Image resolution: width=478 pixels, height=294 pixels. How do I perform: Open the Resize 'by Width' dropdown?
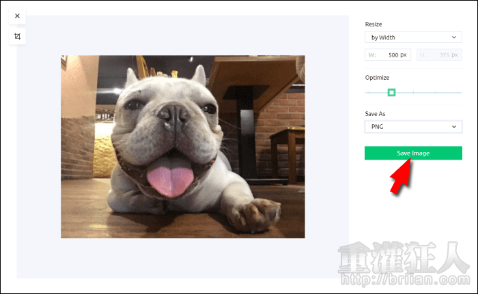coord(413,38)
